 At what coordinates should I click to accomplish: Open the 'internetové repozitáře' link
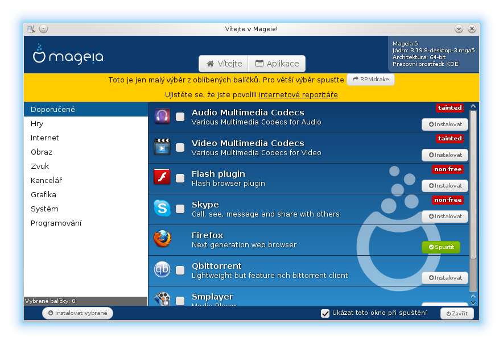pyautogui.click(x=298, y=95)
